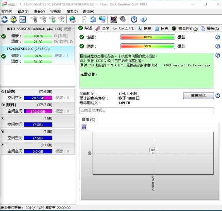Click help icon beside 重复测试 button

click(x=218, y=96)
